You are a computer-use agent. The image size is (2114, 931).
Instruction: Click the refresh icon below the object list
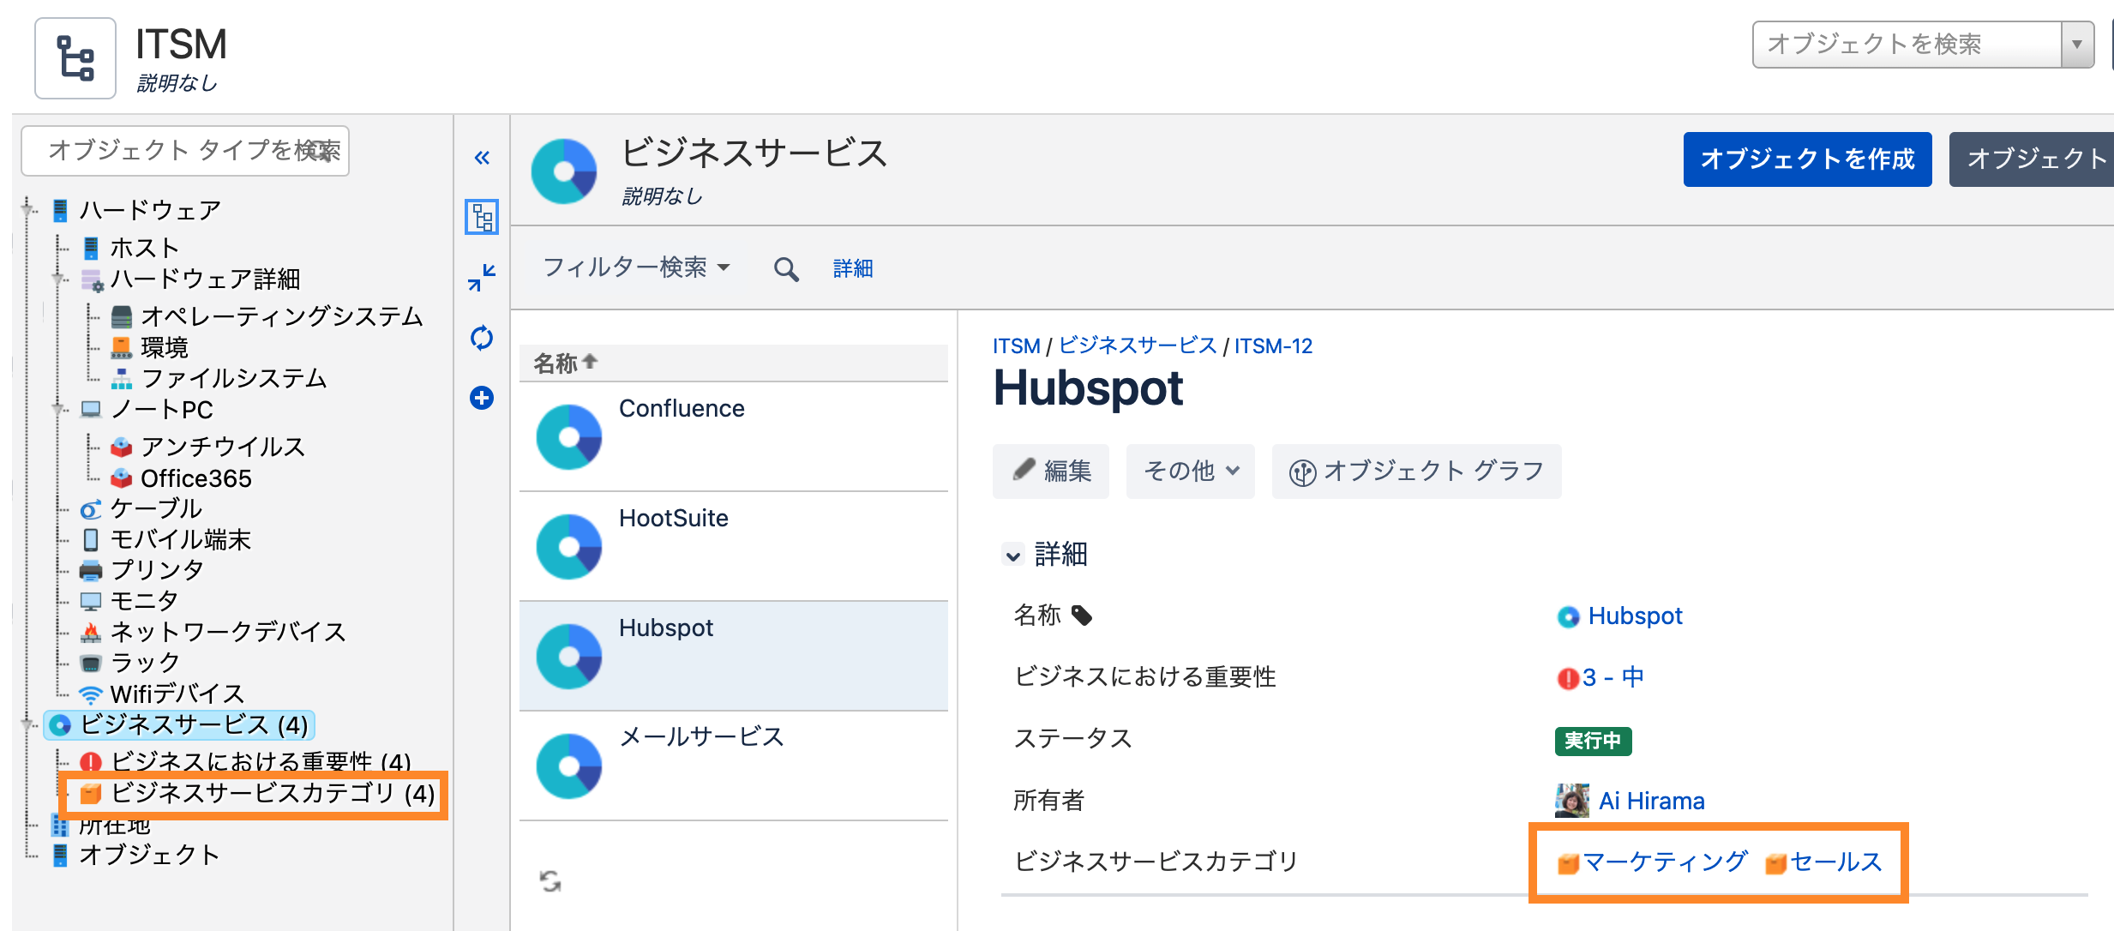pyautogui.click(x=550, y=880)
